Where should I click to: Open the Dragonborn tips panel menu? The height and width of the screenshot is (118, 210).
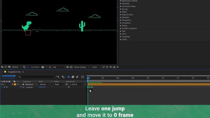23,72
